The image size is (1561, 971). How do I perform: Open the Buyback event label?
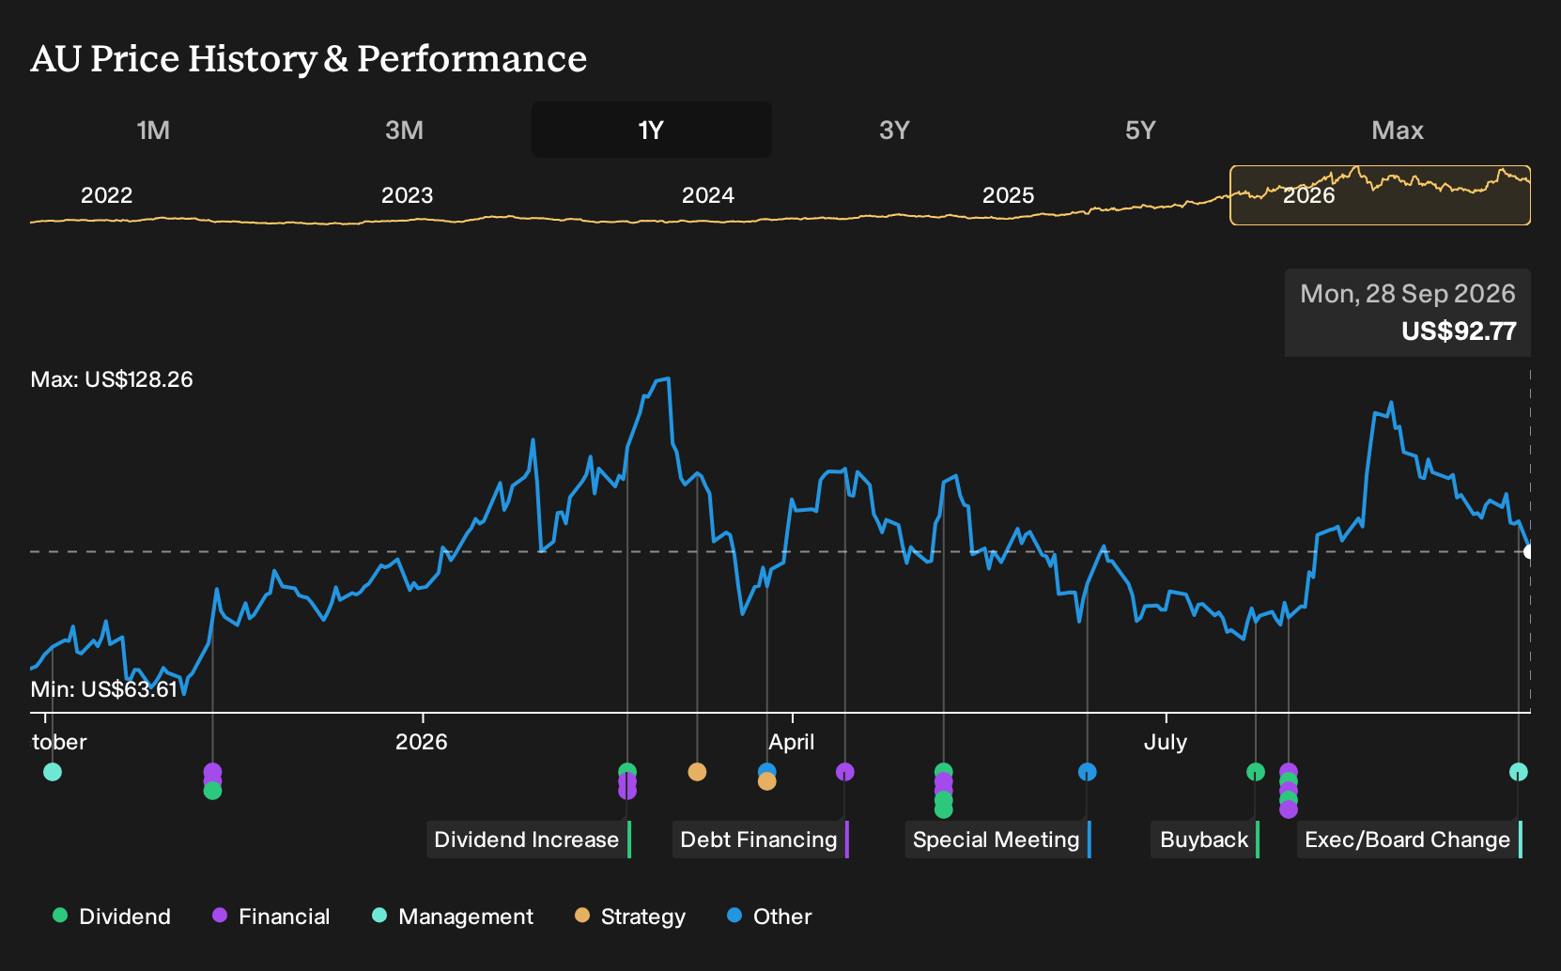(1205, 840)
